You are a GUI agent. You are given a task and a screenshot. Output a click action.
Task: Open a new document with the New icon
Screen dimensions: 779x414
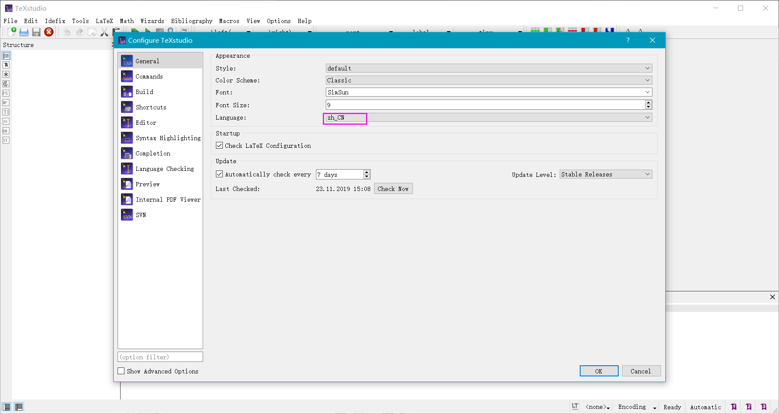13,32
